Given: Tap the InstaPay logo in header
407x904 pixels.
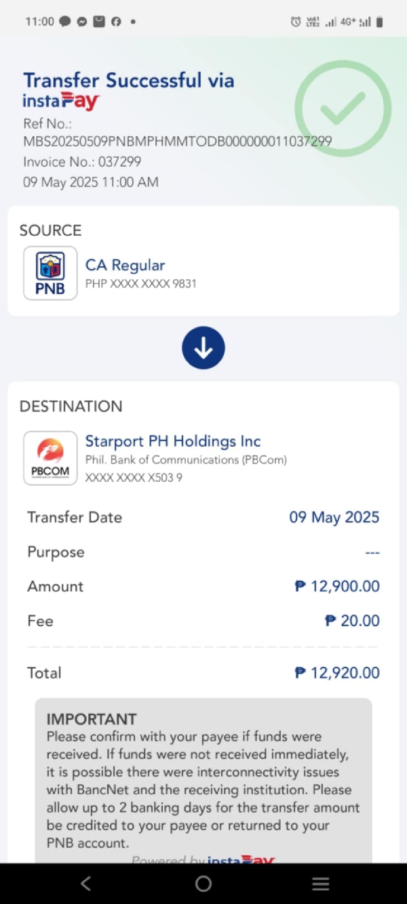Looking at the screenshot, I should coord(61,102).
